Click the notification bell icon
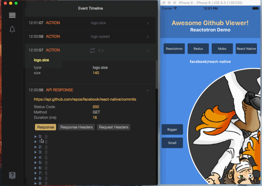Image resolution: width=262 pixels, height=186 pixels. click(12, 29)
